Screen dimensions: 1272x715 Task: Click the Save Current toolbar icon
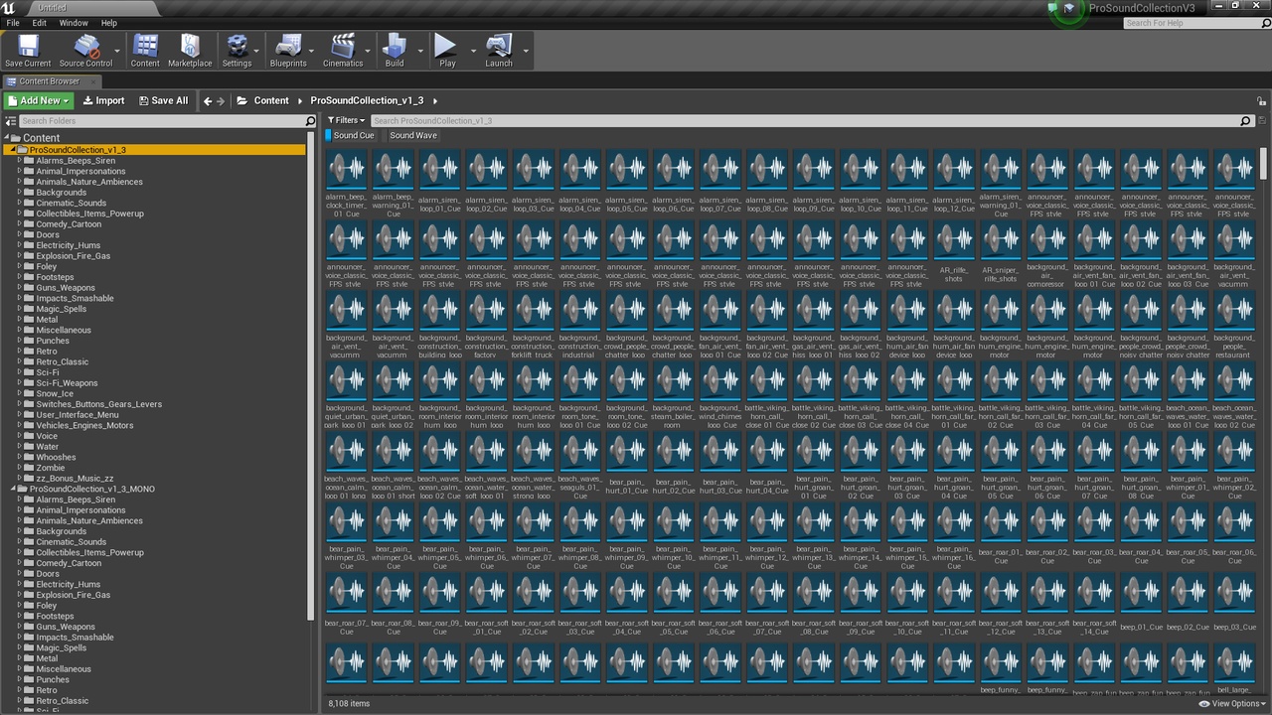(x=28, y=50)
